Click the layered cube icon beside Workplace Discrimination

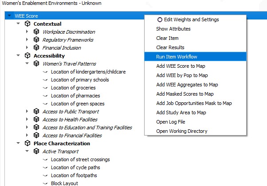36,31
